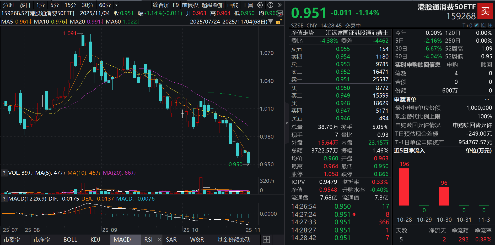Image resolution: width=495 pixels, height=245 pixels.
Task: Open the chart settings gear icon
Action: coord(260,5)
